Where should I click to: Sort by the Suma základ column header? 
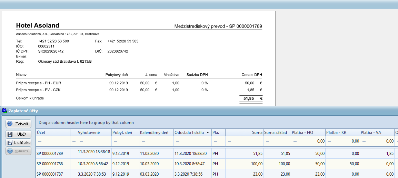276,133
